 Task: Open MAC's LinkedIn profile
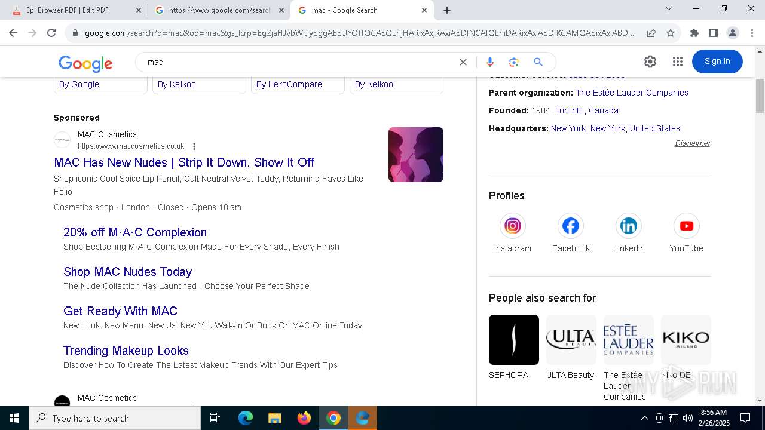629,233
